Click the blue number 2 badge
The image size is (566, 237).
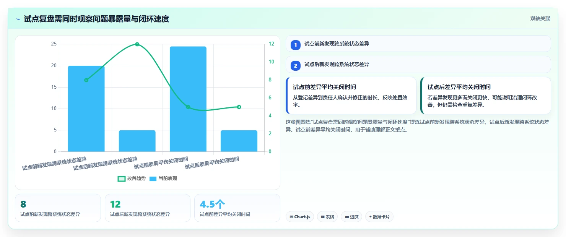(x=295, y=65)
